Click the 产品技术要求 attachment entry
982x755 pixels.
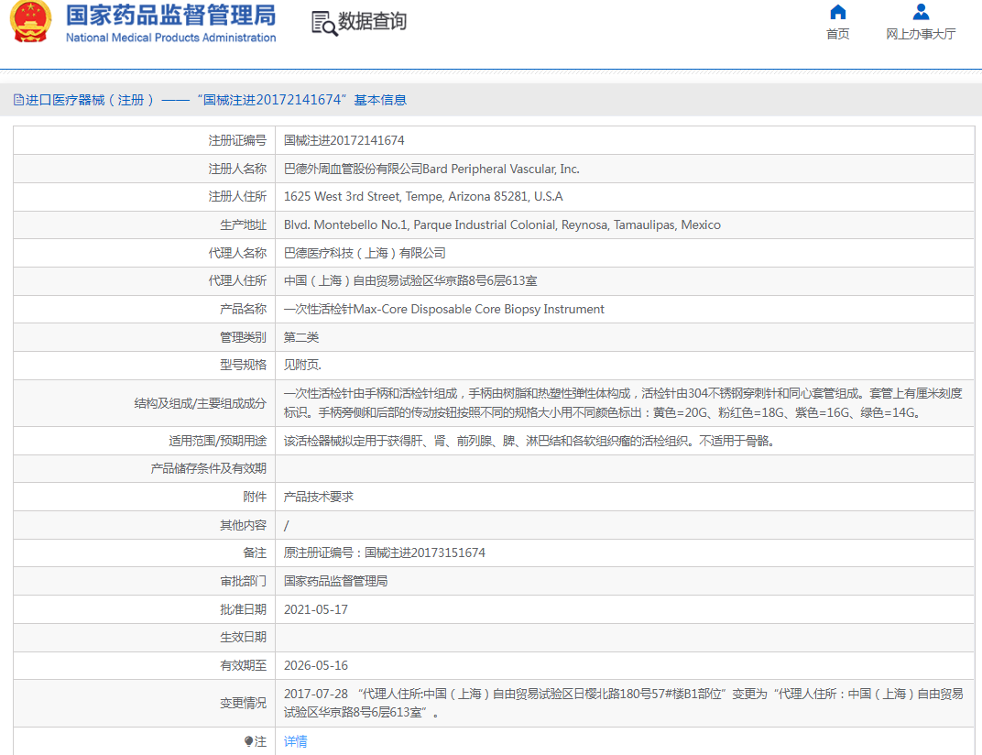coord(318,497)
